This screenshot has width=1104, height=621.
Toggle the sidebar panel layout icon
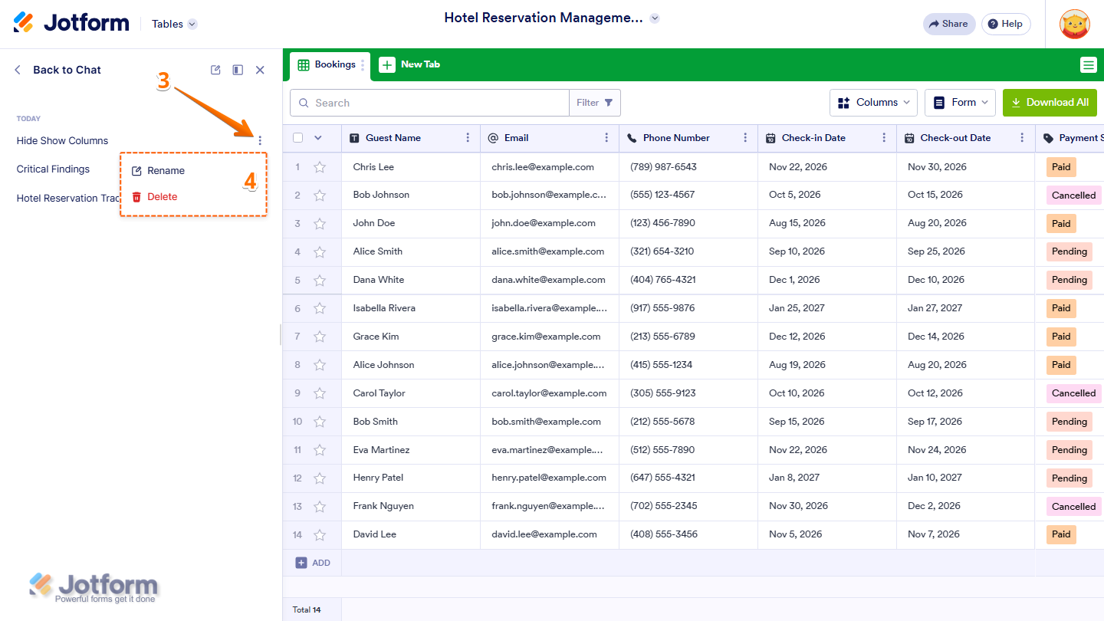pyautogui.click(x=238, y=70)
